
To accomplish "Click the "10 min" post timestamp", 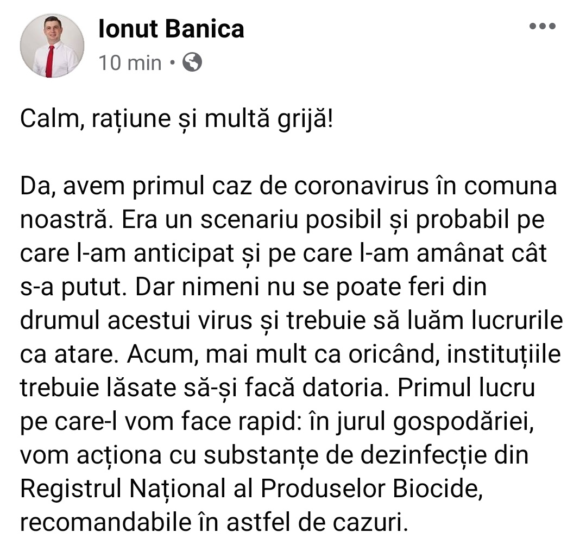I will [130, 64].
